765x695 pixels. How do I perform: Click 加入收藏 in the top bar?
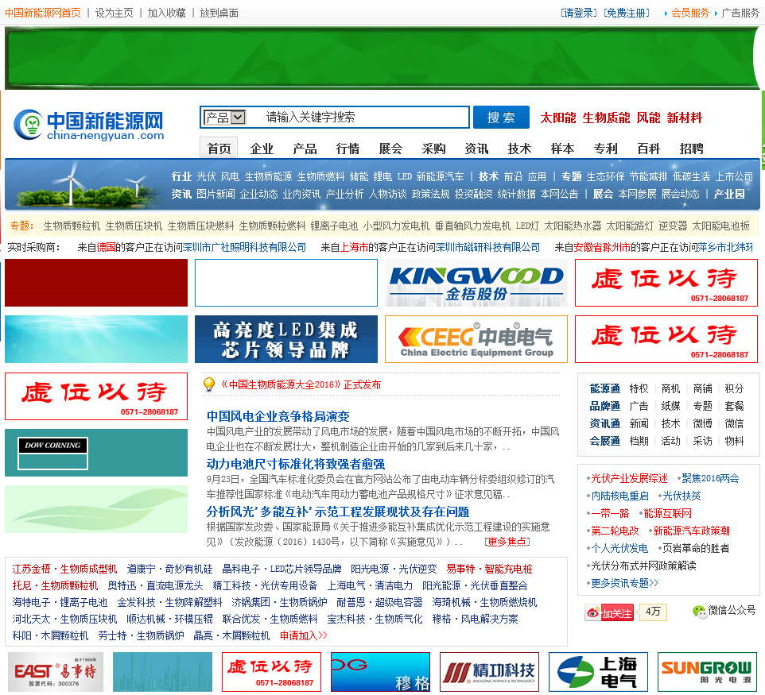(167, 13)
